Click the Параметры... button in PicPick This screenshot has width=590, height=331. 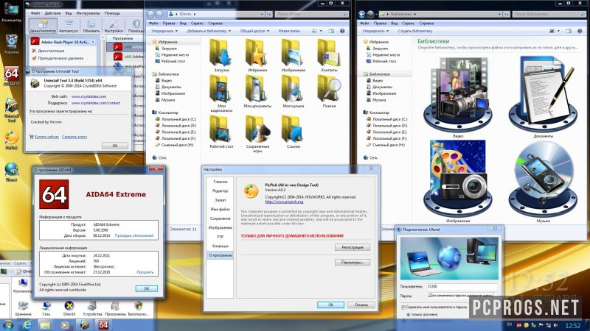353,263
